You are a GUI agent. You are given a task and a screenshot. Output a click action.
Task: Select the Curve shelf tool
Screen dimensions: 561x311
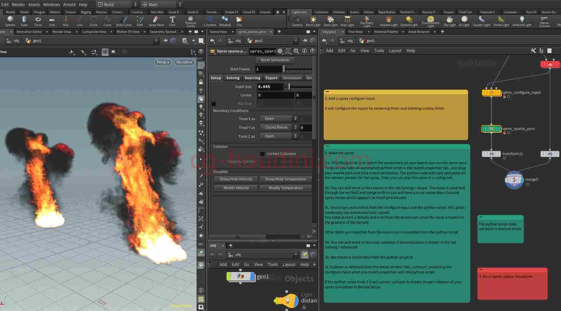107,21
